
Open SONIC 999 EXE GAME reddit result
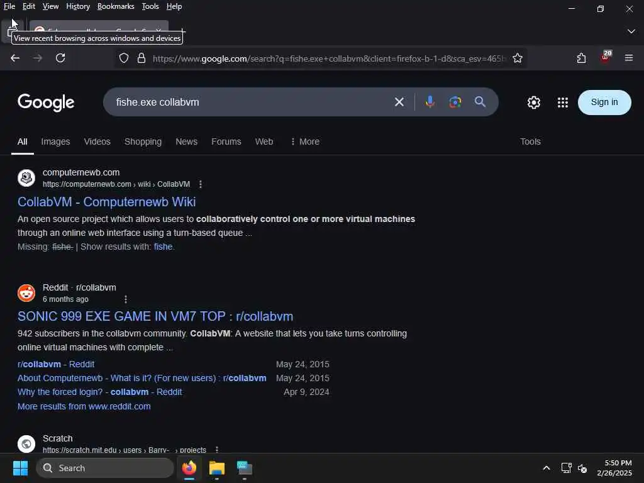(155, 316)
